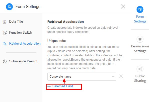Screen dimensions: 149x102
Task: Open the Function Switch section
Action: [x=20, y=32]
